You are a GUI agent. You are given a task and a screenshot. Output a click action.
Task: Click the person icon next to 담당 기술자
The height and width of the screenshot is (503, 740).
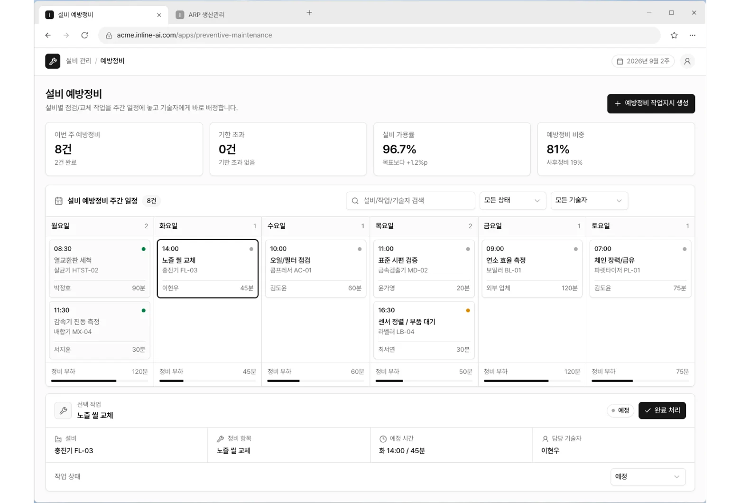tap(545, 439)
